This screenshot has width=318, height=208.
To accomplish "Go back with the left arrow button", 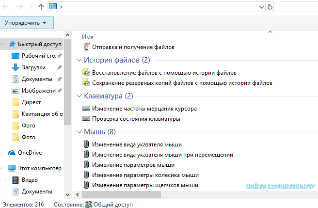I will (x=5, y=7).
